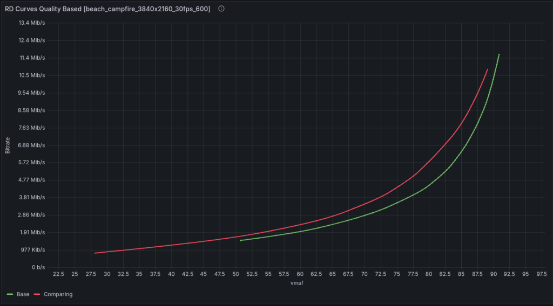Image resolution: width=553 pixels, height=306 pixels.
Task: Click the 22.5 tick on the x-axis
Action: click(x=58, y=274)
